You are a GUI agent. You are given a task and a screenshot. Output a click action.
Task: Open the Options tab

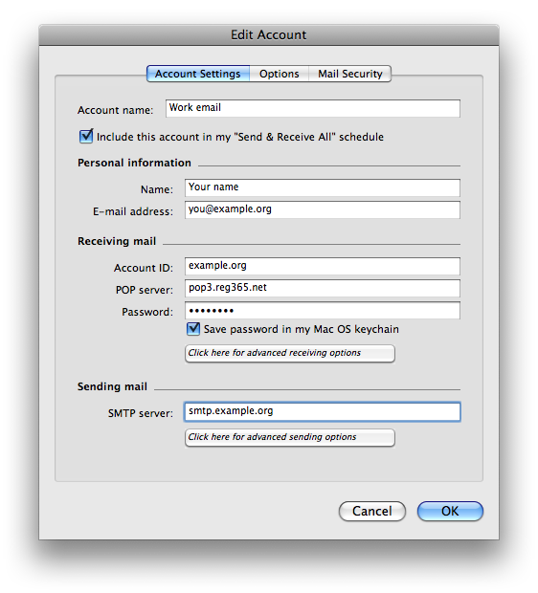(279, 74)
